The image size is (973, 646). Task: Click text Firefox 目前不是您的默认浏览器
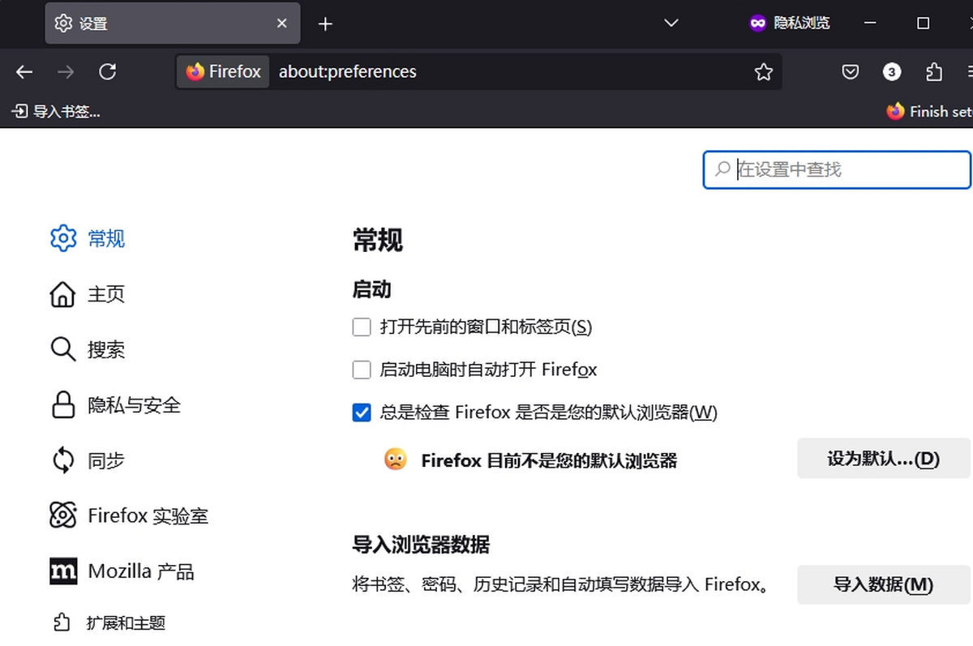[x=549, y=461]
